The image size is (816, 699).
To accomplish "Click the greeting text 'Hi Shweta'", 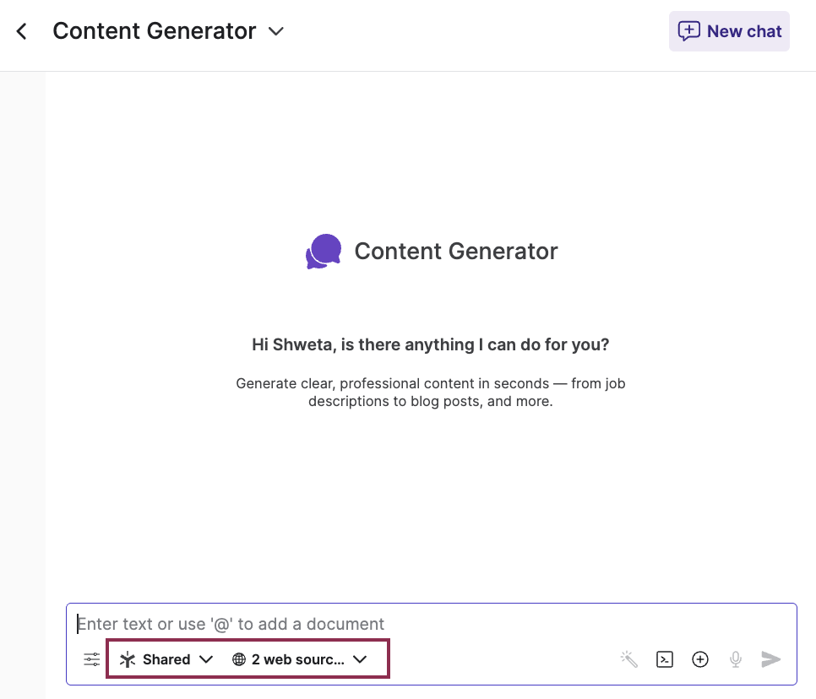I will coord(430,344).
